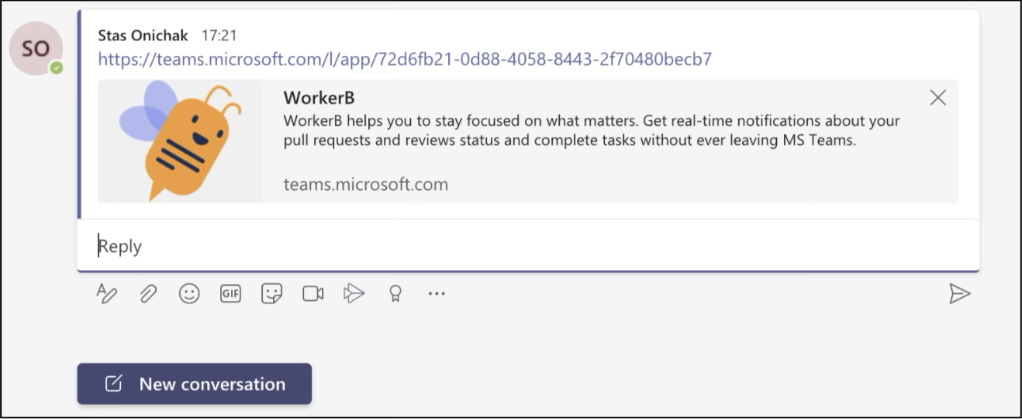Image resolution: width=1022 pixels, height=419 pixels.
Task: Open the Format text options icon
Action: pyautogui.click(x=106, y=293)
